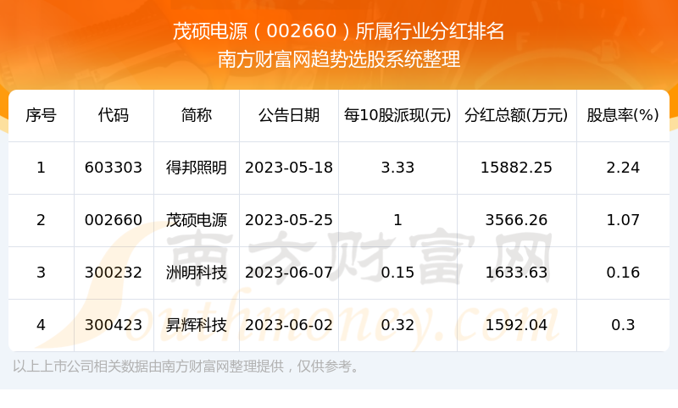Click dividend value 0.32
The height and width of the screenshot is (408, 678).
(397, 325)
